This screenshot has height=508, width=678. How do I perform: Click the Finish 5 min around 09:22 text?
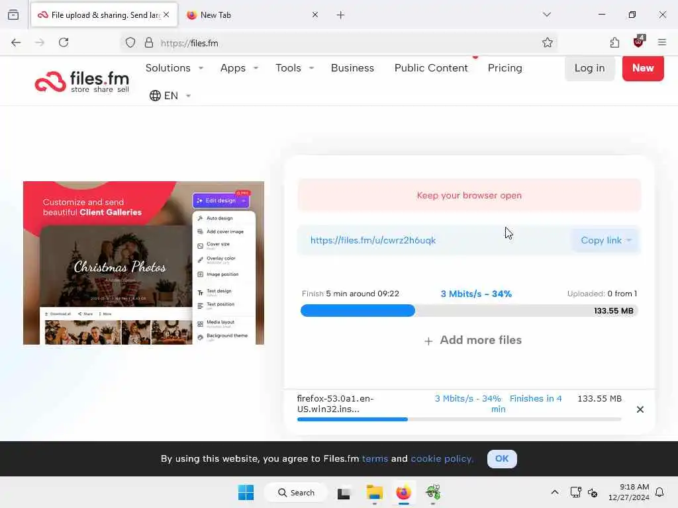[x=350, y=294]
